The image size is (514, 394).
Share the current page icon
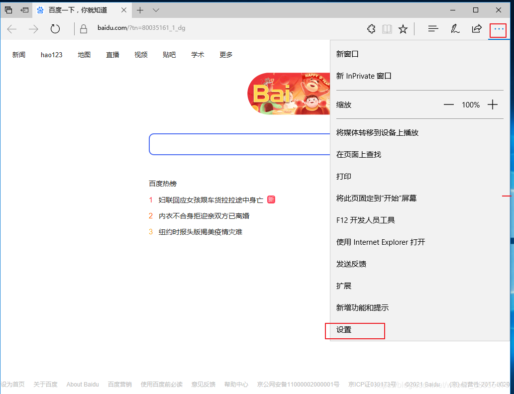[x=477, y=29]
